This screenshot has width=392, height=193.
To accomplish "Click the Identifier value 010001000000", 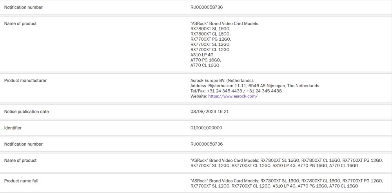I will (206, 128).
